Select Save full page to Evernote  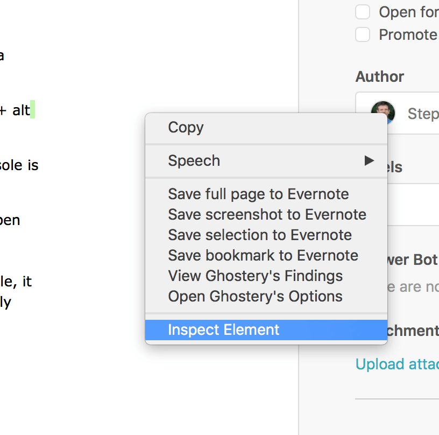[x=258, y=194]
